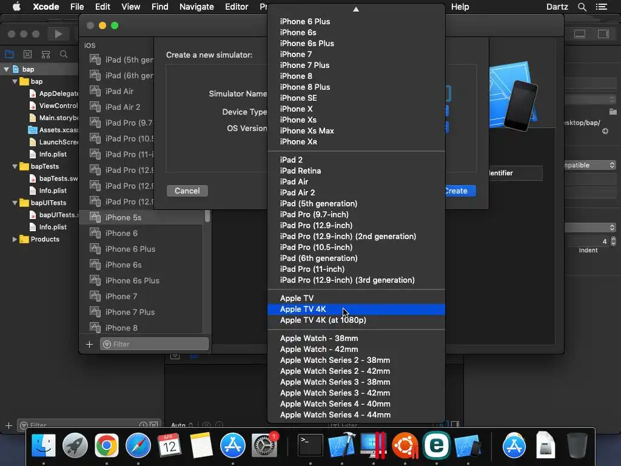The width and height of the screenshot is (621, 466).
Task: Collapse the bapUITests folder
Action: tap(15, 203)
